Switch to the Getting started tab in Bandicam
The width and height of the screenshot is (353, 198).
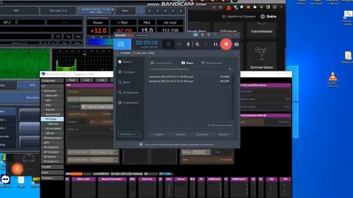162,63
